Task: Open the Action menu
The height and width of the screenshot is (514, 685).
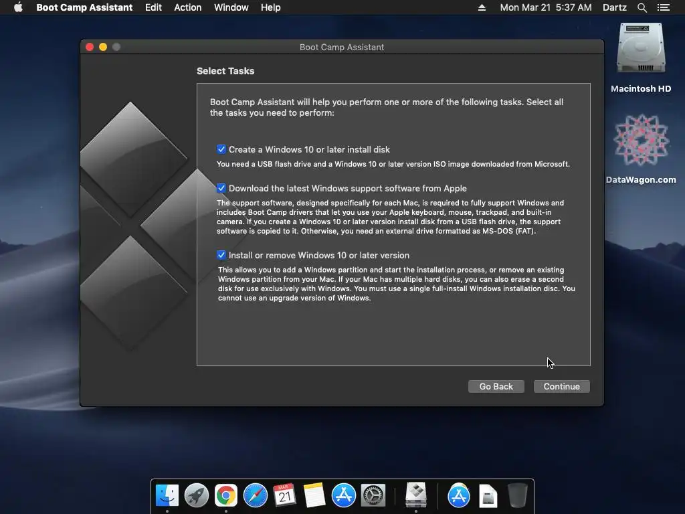Action: coord(188,7)
